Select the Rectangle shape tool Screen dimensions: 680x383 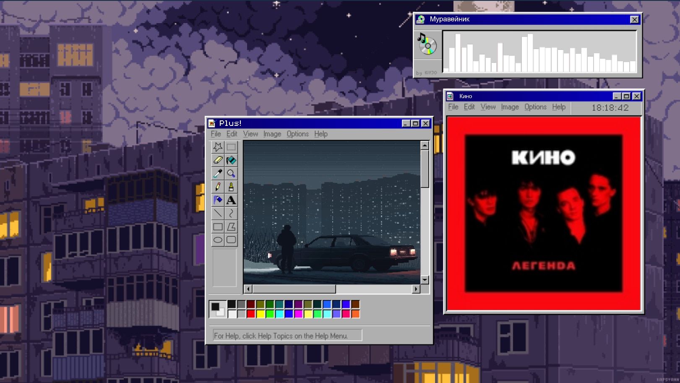click(x=218, y=227)
